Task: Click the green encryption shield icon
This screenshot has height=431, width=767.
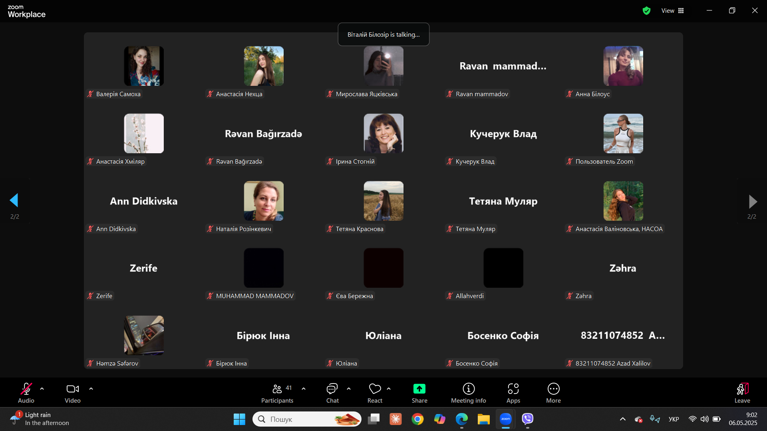Action: pyautogui.click(x=646, y=11)
